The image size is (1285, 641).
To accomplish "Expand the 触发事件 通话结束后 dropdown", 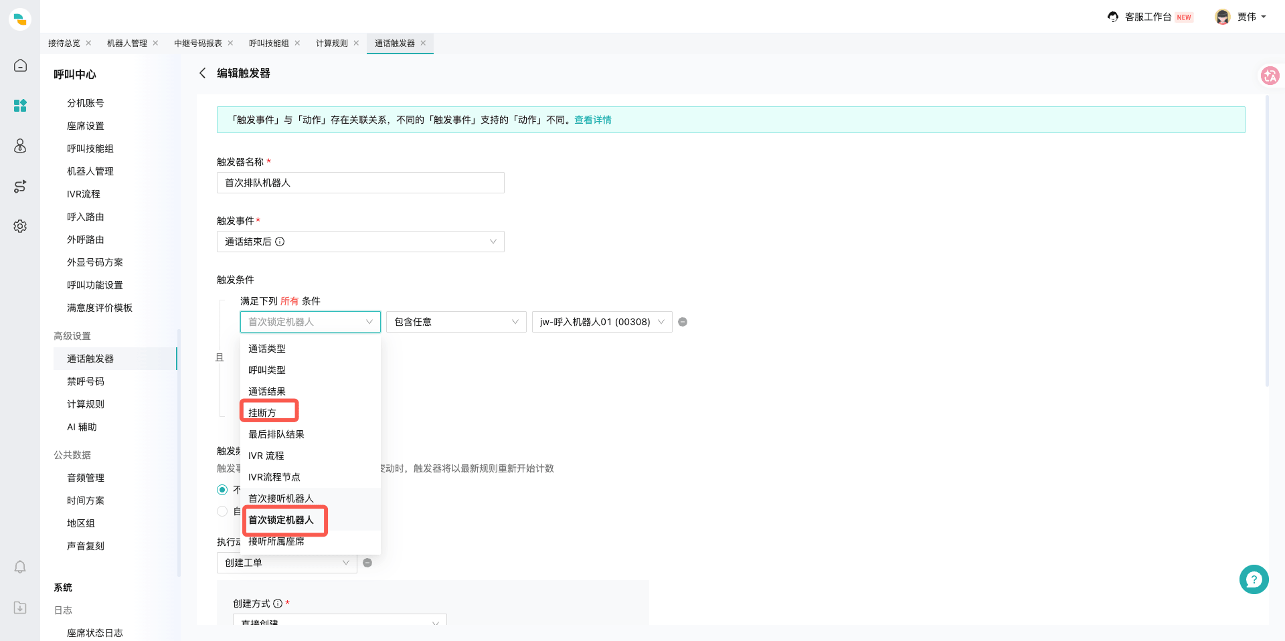I will 360,242.
